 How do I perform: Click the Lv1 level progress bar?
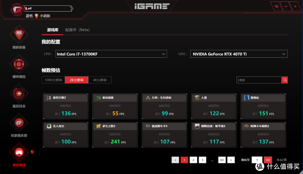(x=48, y=8)
